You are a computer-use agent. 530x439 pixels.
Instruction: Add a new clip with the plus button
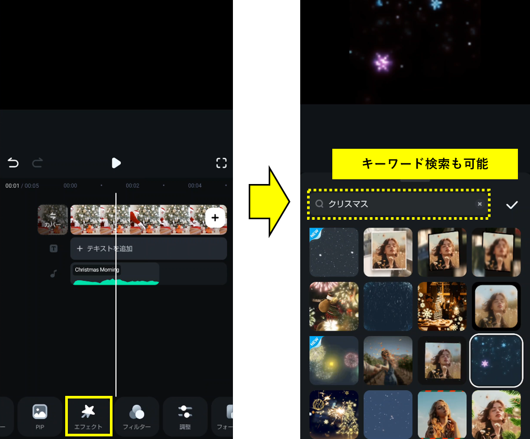[215, 218]
